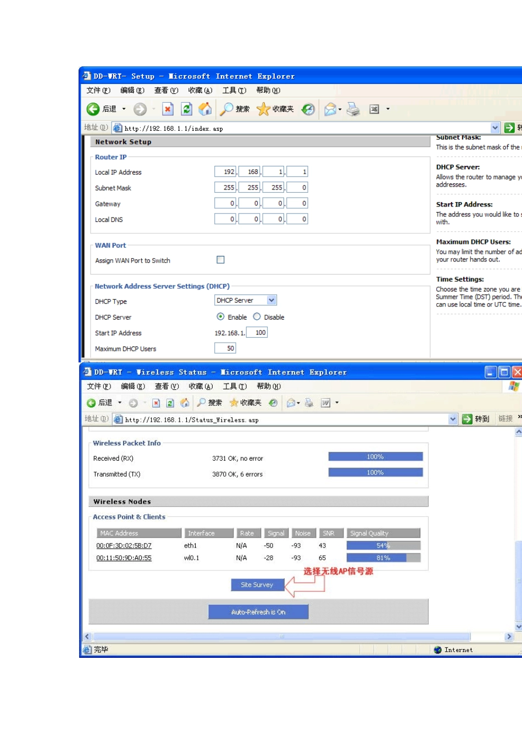Open Search in the top browser toolbar

[235, 109]
